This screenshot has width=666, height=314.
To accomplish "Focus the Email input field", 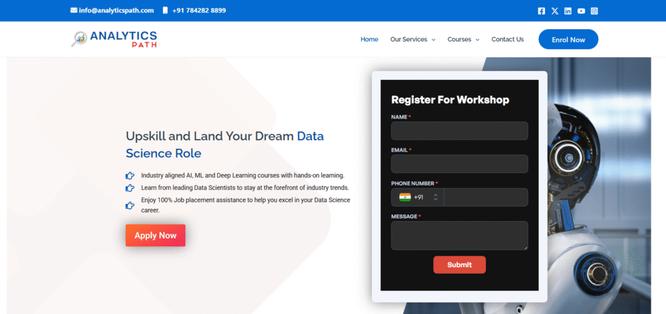I will [x=459, y=164].
